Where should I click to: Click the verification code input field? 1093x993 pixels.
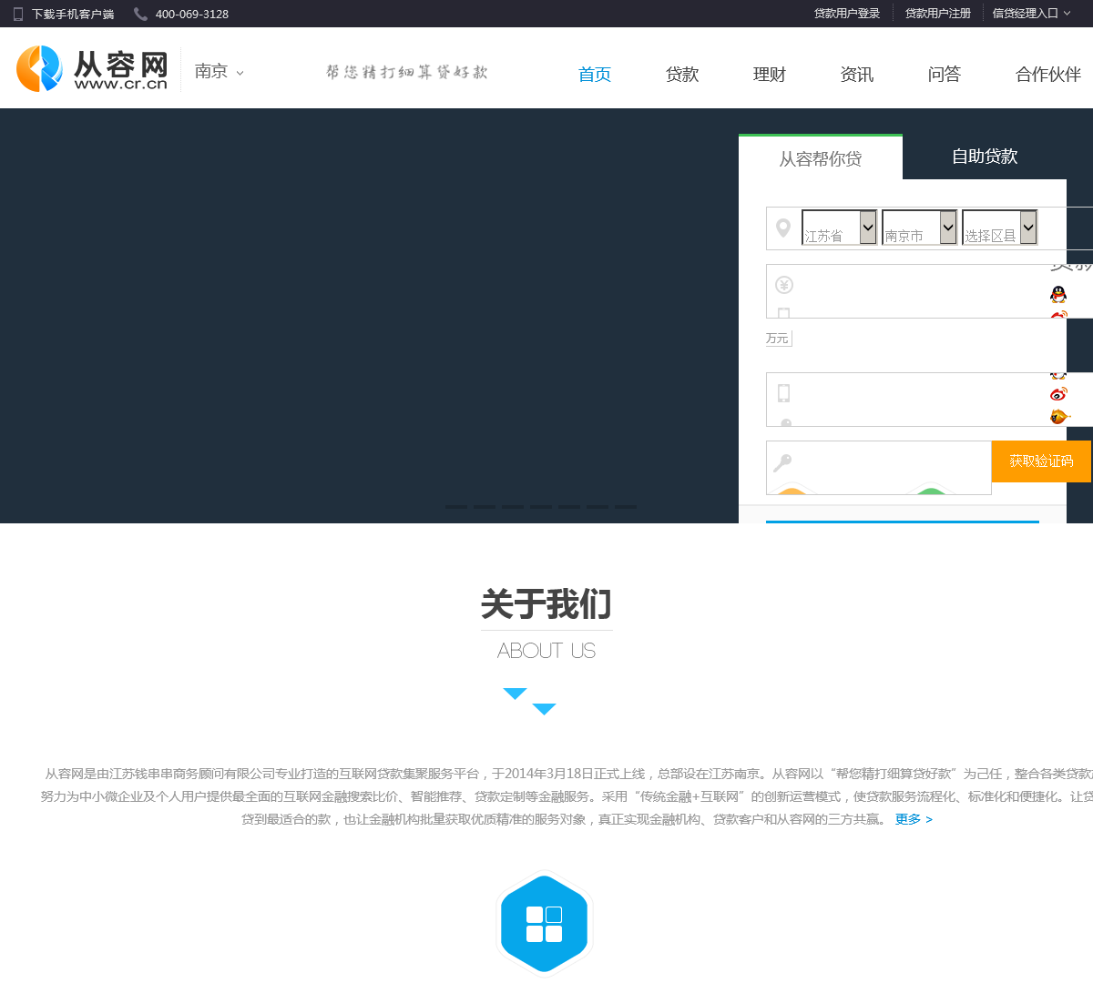[879, 468]
